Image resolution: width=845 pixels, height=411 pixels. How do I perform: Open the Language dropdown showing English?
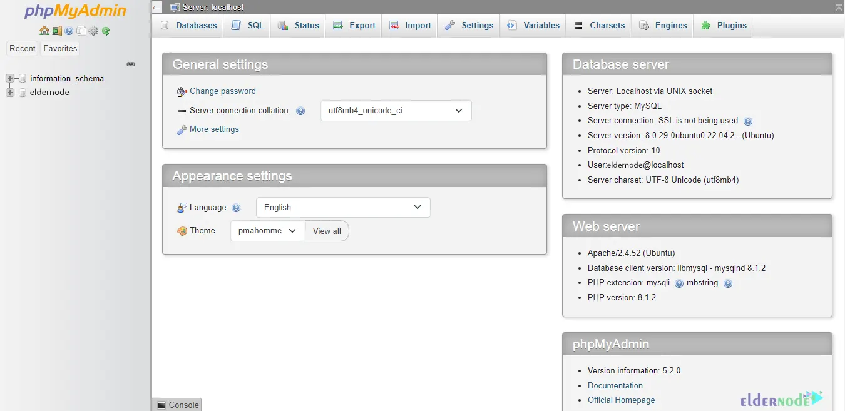pos(343,208)
